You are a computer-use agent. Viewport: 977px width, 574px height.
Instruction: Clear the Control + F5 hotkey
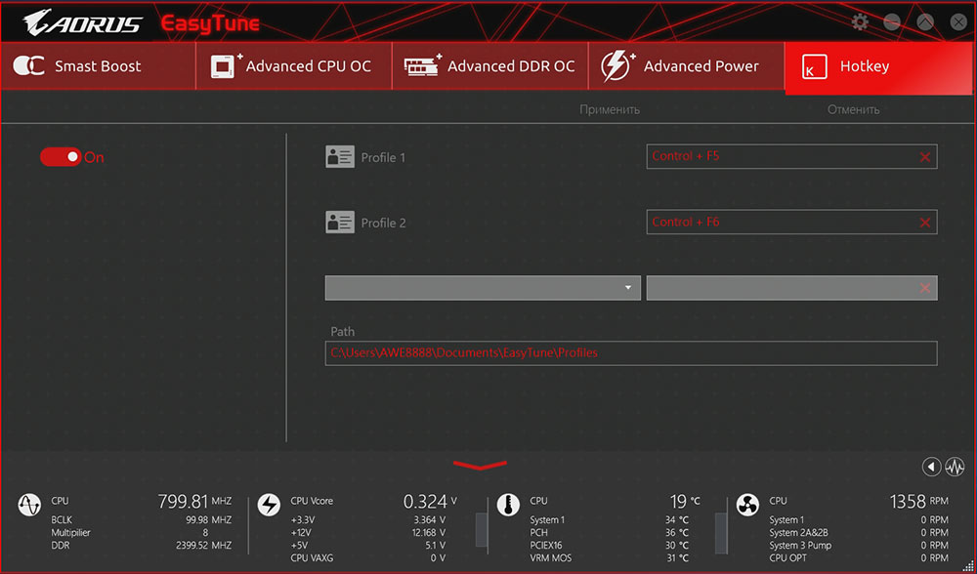(924, 157)
